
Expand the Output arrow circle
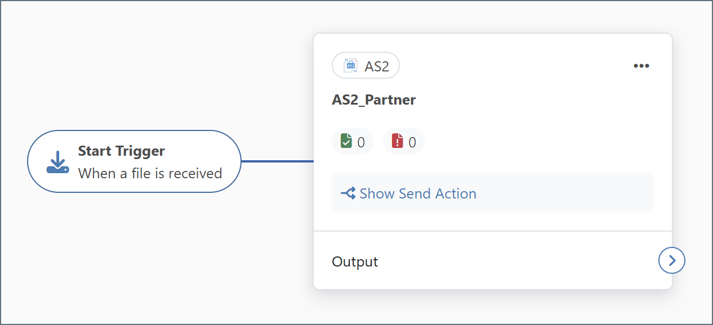click(x=671, y=261)
